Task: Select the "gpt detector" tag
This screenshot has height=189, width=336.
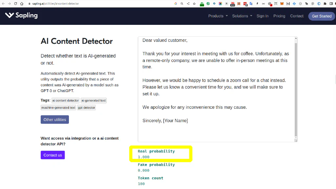Action: (x=86, y=108)
